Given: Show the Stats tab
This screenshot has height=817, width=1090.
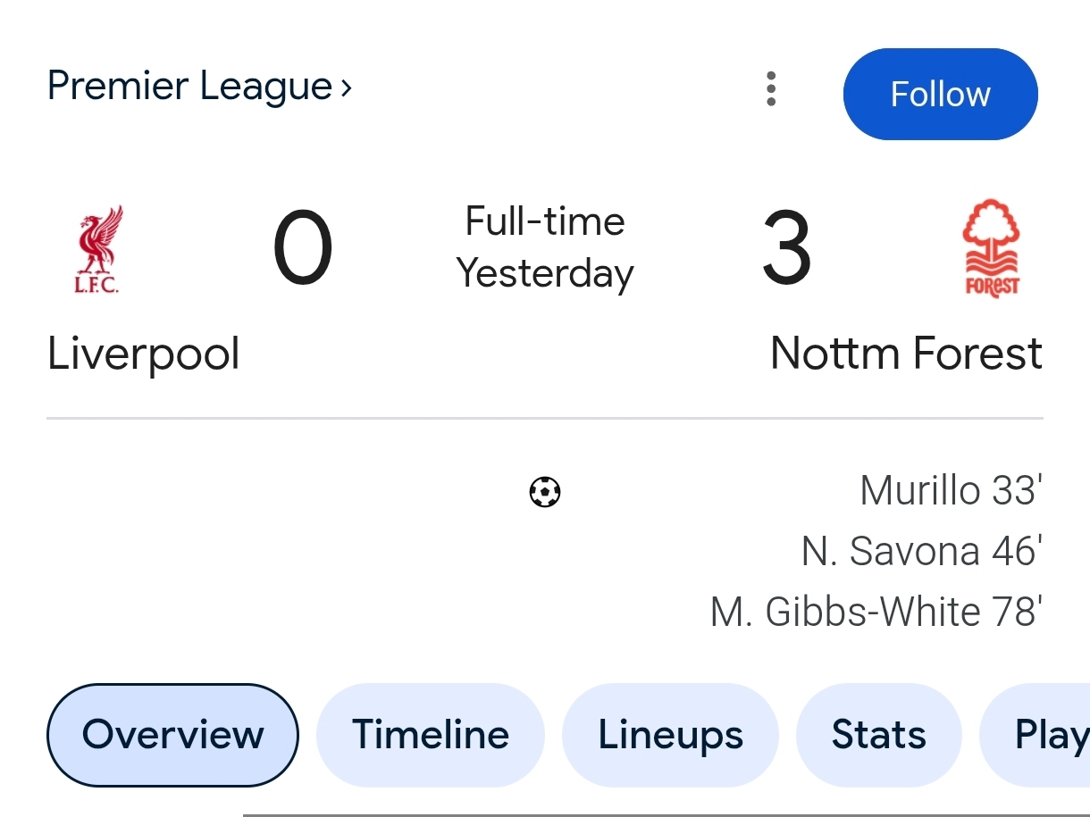Looking at the screenshot, I should [x=878, y=735].
